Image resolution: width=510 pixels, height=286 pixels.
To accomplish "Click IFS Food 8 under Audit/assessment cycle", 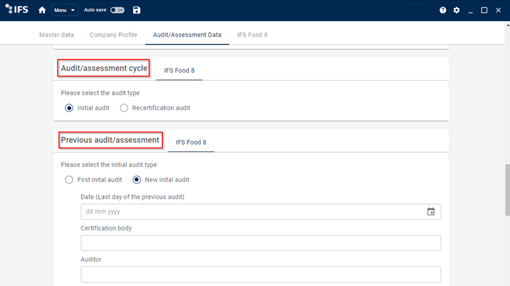I will point(179,71).
